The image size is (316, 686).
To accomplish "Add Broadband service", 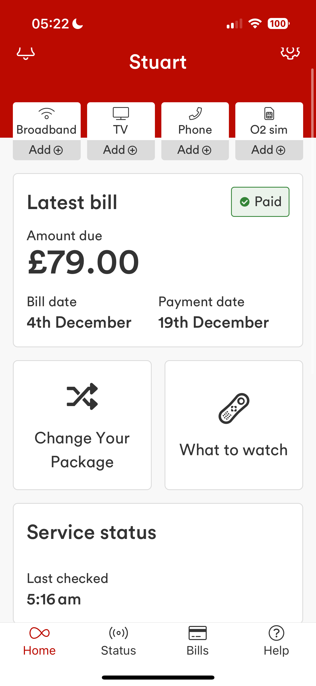I will 47,150.
